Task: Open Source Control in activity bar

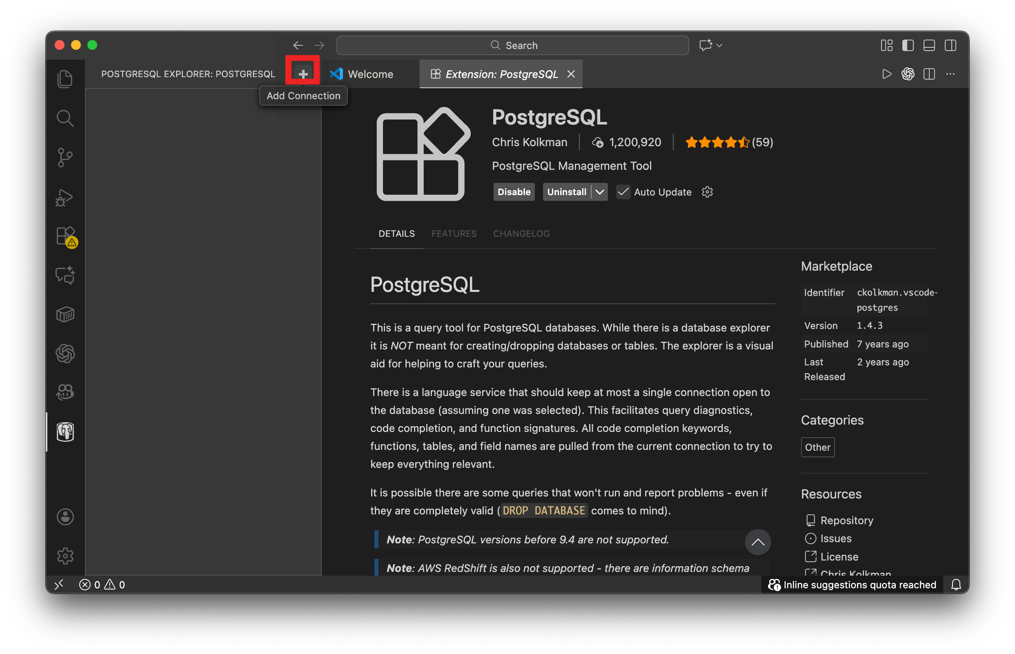Action: [x=65, y=158]
